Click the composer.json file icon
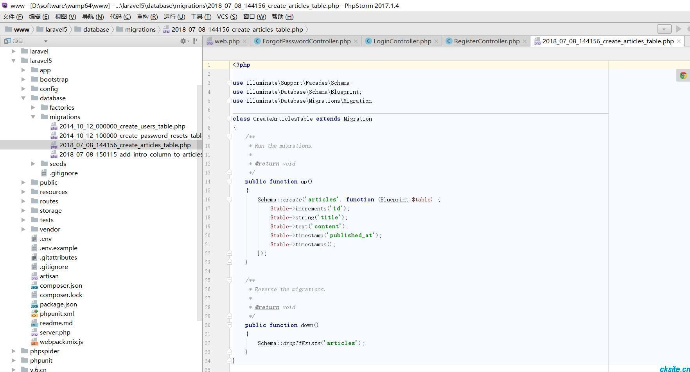 point(34,285)
